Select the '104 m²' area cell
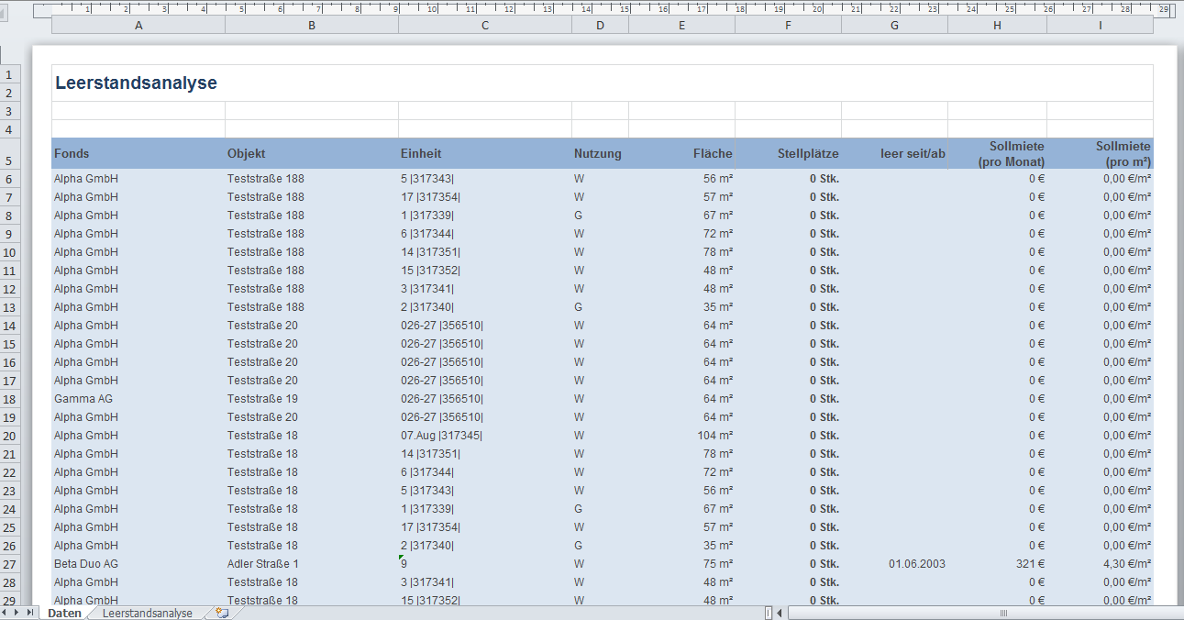 coord(682,436)
